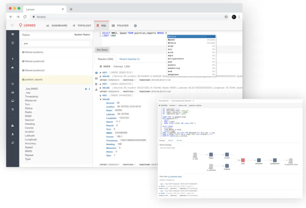
Task: Open the hamburger menu beside Lenses logo
Action: pyautogui.click(x=12, y=25)
